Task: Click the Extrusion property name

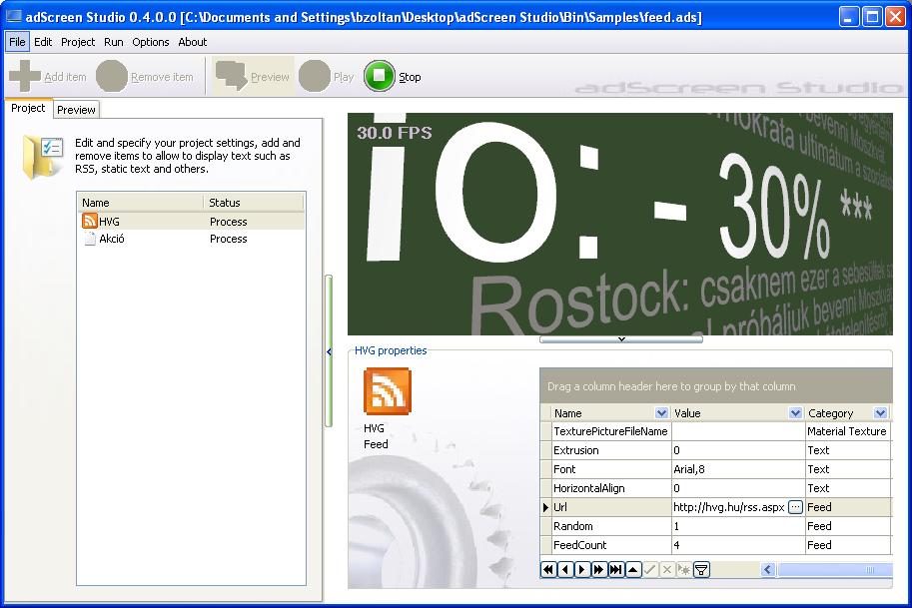Action: tap(575, 450)
